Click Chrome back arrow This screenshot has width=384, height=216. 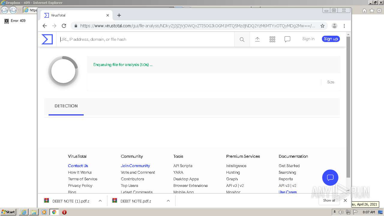coord(45,26)
